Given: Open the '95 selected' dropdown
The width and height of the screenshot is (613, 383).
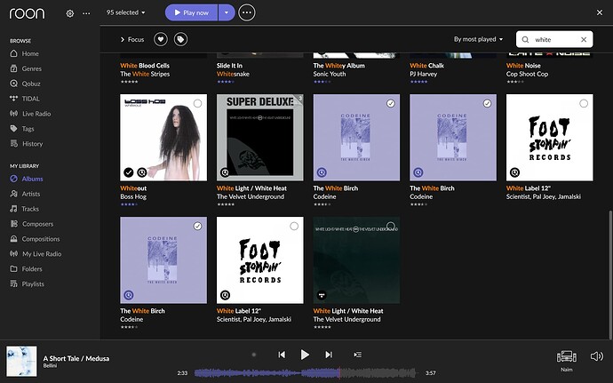Looking at the screenshot, I should click(x=126, y=12).
